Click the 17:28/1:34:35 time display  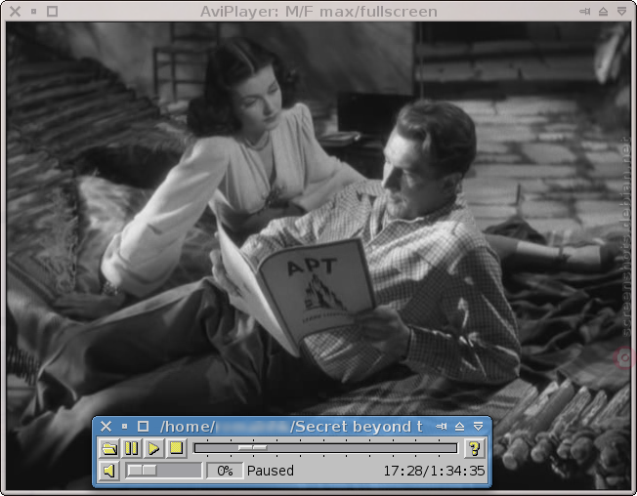click(434, 471)
